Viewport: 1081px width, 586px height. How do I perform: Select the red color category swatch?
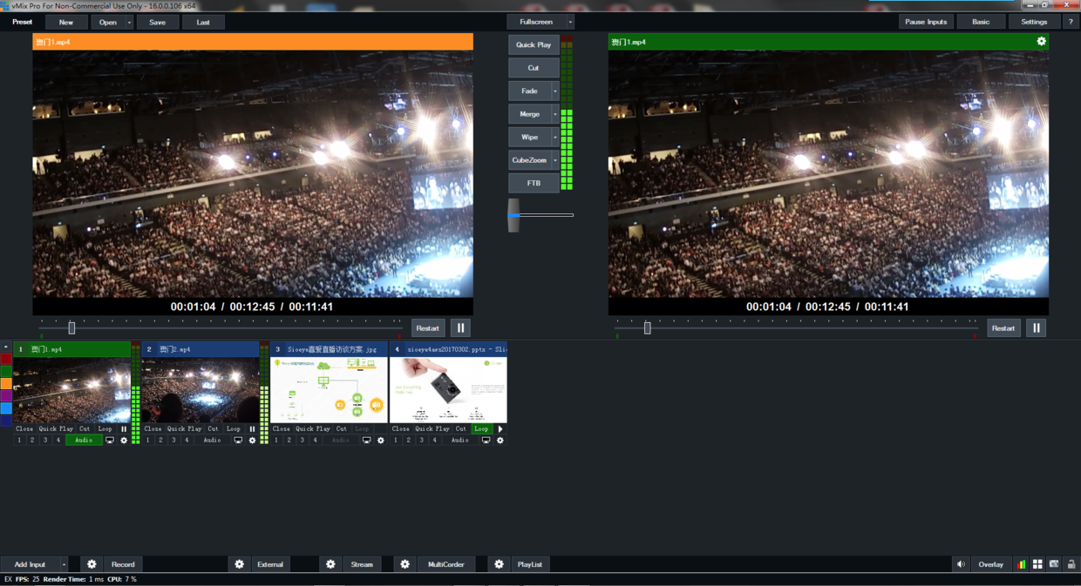tap(6, 359)
